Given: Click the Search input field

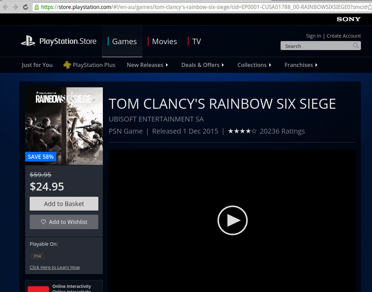Looking at the screenshot, I should (321, 46).
